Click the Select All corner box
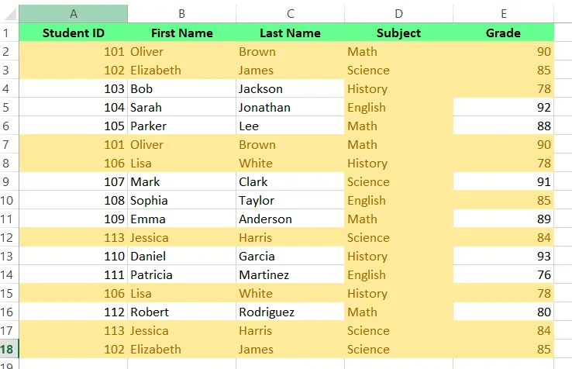Viewport: 572px width, 369px height. coord(9,14)
